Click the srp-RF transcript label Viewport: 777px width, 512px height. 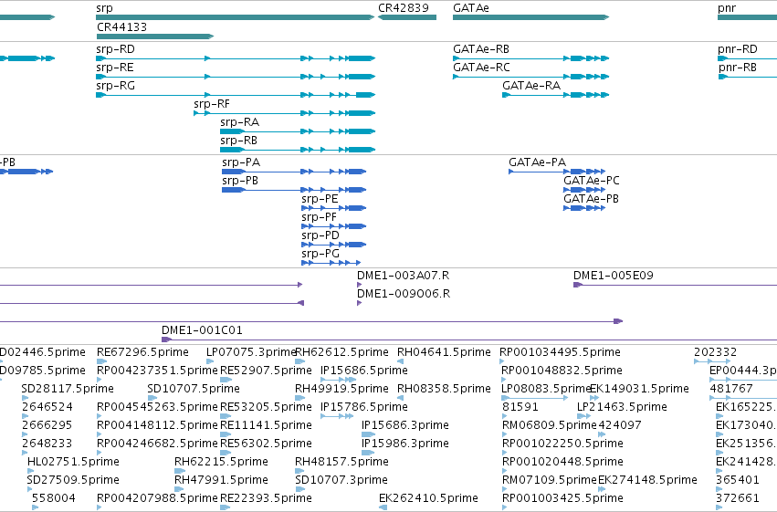(x=212, y=104)
